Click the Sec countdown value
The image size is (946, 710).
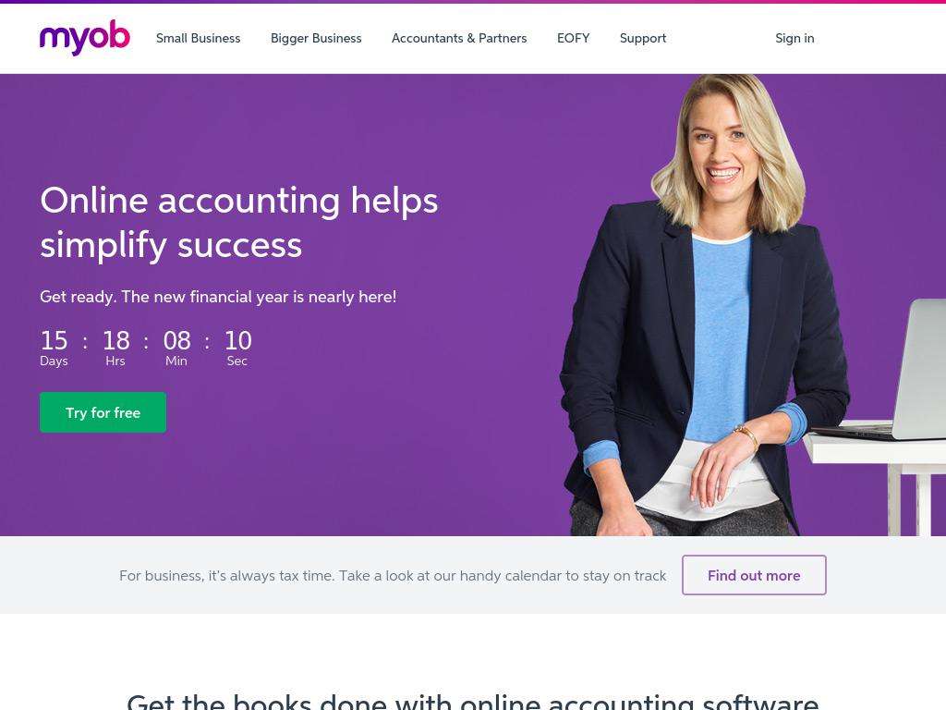pyautogui.click(x=237, y=340)
